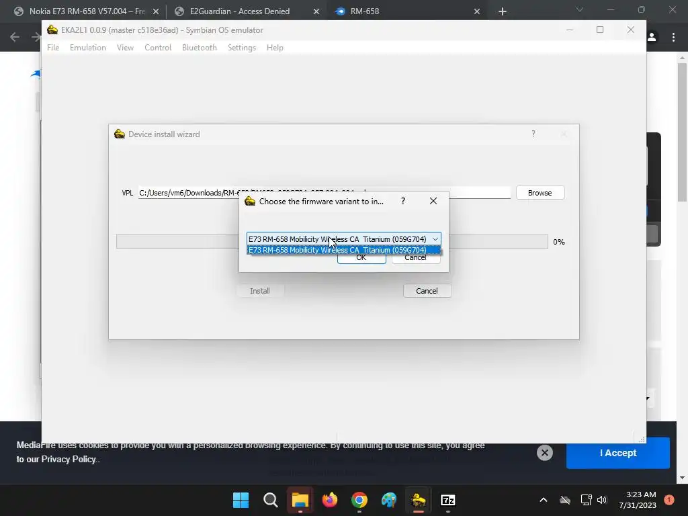688x516 pixels.
Task: Click OK in firmware variant dialog
Action: [361, 258]
